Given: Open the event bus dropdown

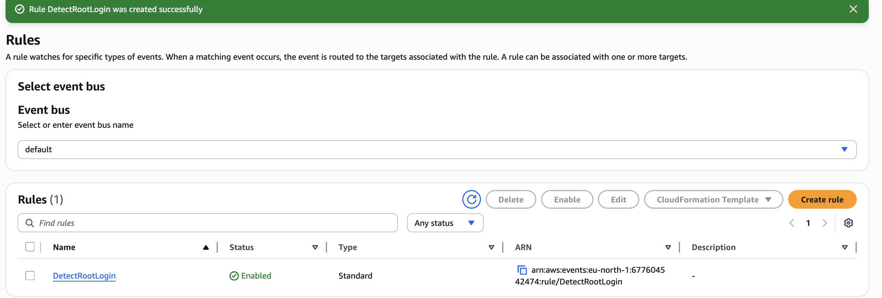Looking at the screenshot, I should click(x=437, y=149).
